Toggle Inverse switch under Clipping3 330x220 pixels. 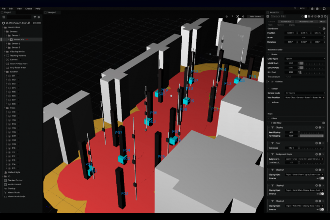point(321,208)
